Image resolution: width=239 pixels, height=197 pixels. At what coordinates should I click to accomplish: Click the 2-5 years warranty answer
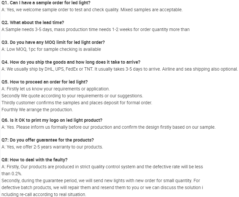coord(52,147)
